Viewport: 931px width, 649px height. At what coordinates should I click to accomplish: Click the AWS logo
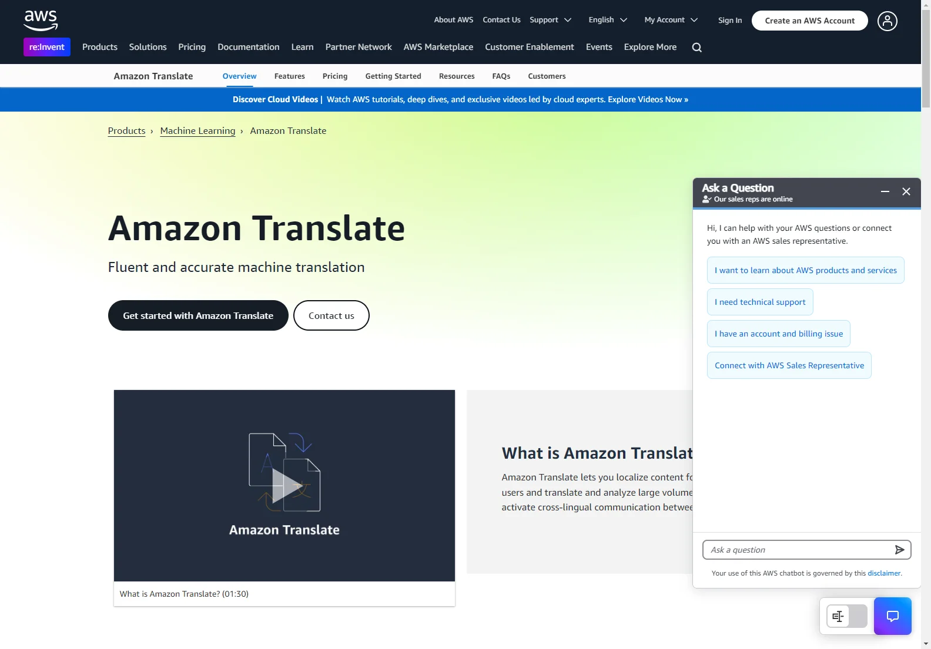click(41, 21)
